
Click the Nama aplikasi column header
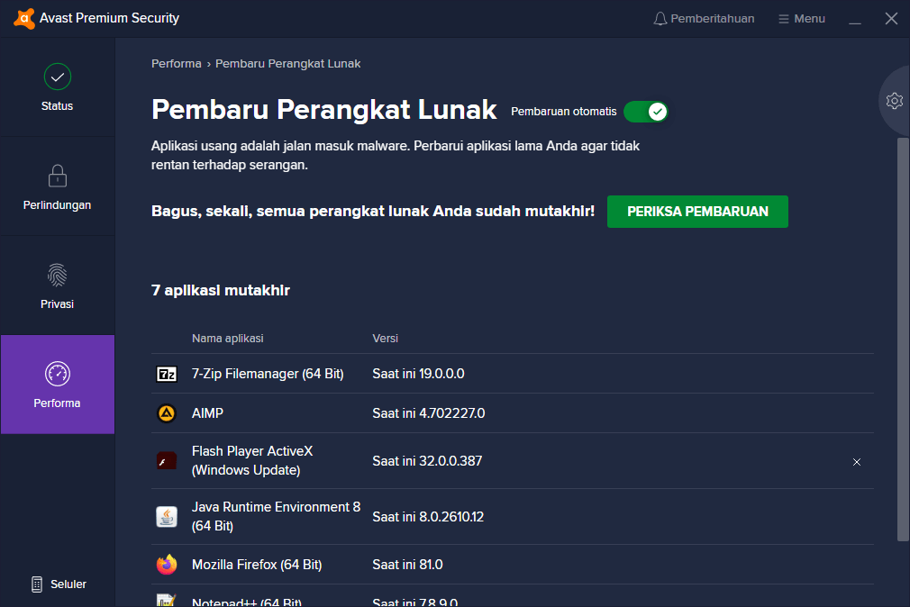click(x=227, y=339)
